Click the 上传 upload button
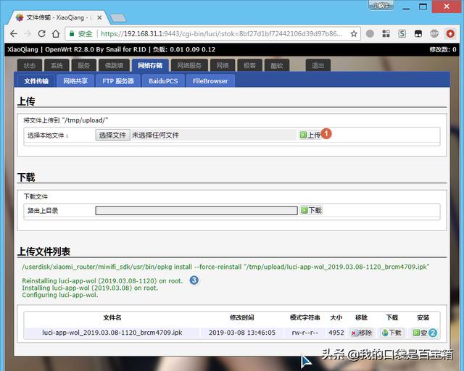 click(310, 135)
